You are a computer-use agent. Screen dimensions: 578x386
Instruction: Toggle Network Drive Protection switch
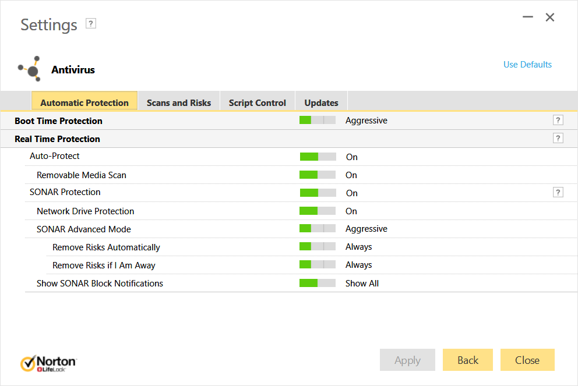click(318, 211)
